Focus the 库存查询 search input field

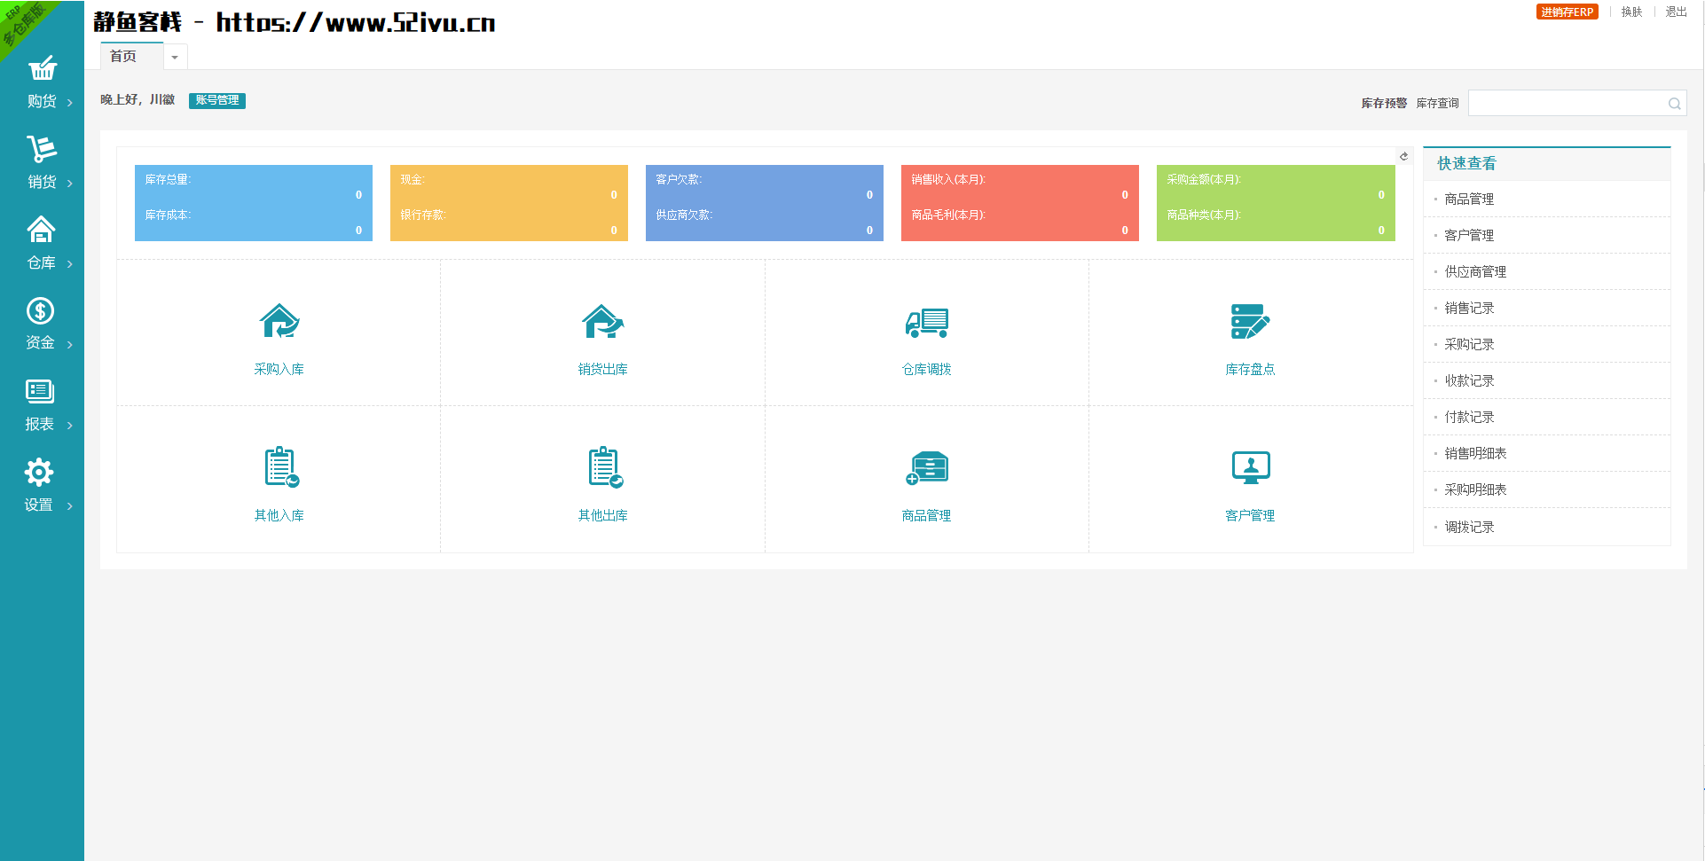[1567, 104]
